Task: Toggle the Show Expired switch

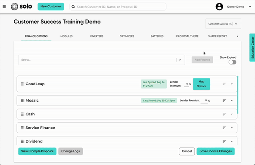Action: pos(232,62)
